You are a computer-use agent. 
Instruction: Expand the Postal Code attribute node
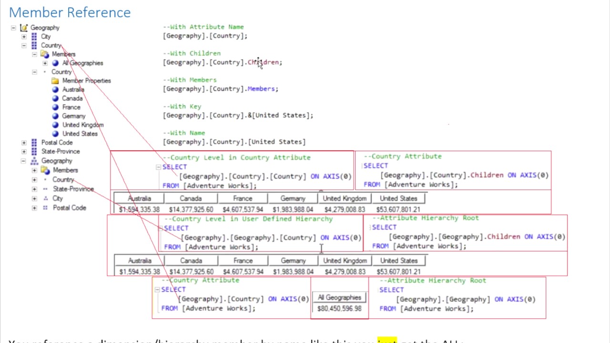point(24,142)
